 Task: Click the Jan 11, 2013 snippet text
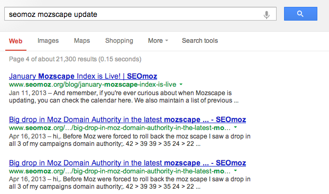coord(28,93)
